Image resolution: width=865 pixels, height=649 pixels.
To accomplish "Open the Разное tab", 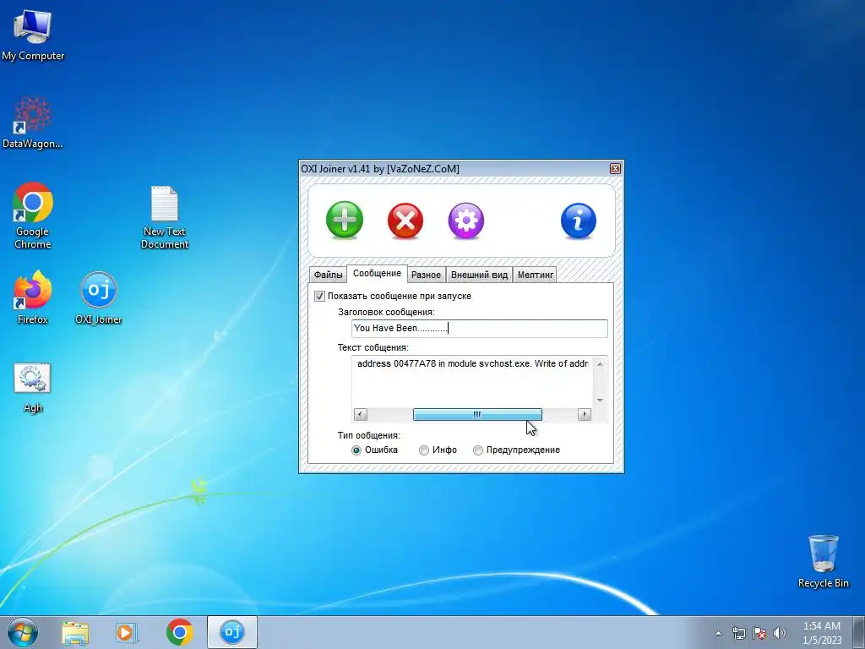I will pos(426,275).
